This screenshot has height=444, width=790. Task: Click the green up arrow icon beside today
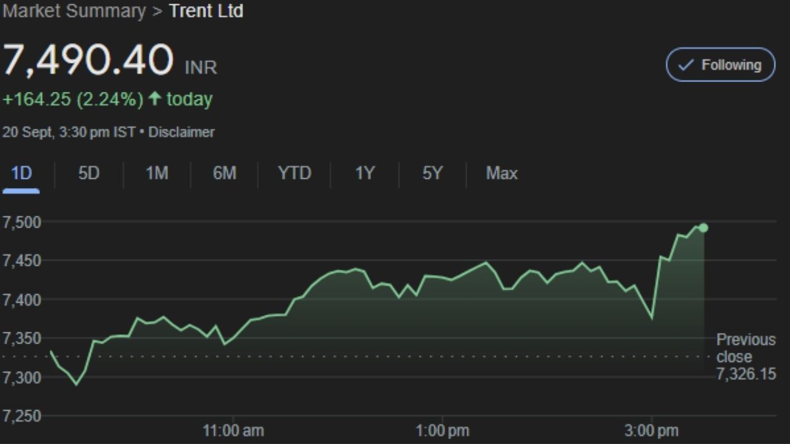tap(155, 99)
